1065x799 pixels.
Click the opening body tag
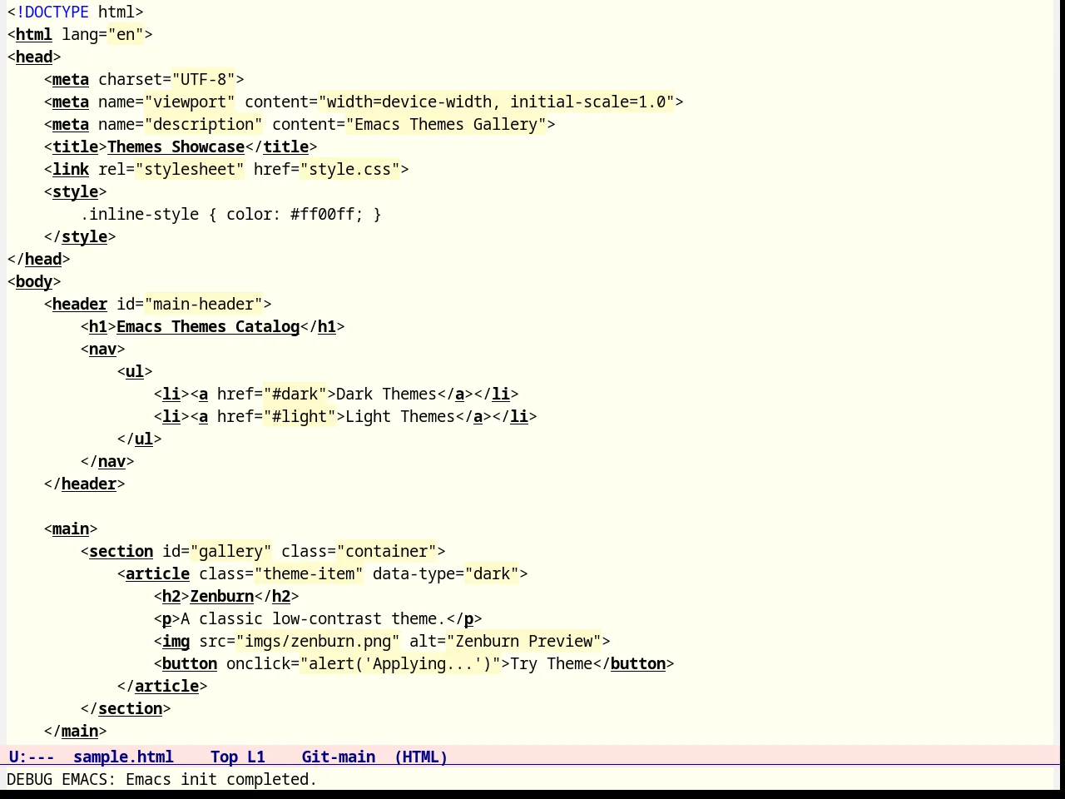pyautogui.click(x=34, y=281)
